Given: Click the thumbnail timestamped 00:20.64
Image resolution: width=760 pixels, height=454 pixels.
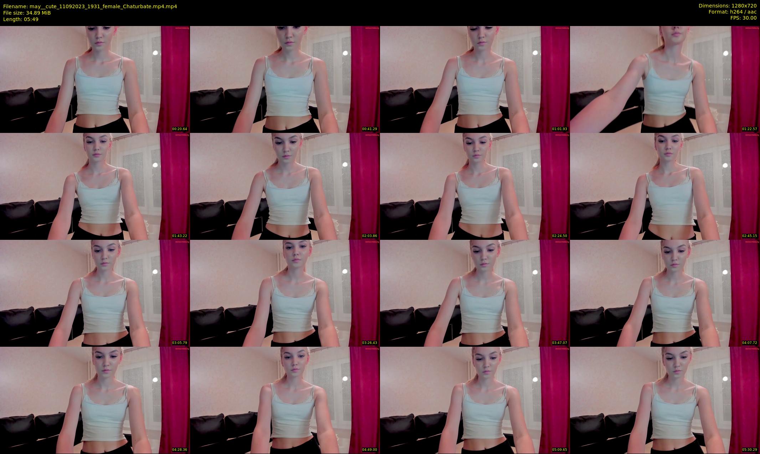Looking at the screenshot, I should [x=95, y=79].
